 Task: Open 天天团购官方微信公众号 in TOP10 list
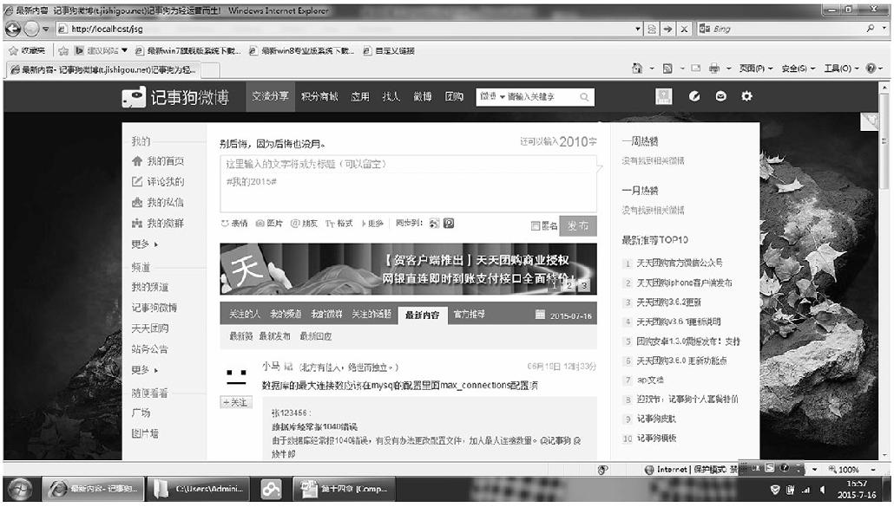tap(679, 263)
